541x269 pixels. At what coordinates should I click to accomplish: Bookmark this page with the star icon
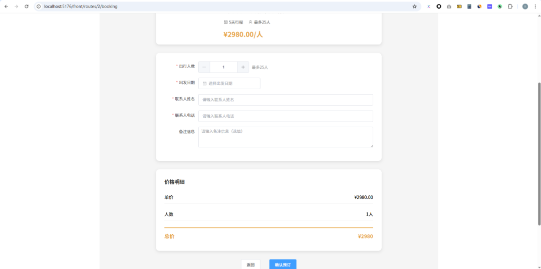coord(414,7)
